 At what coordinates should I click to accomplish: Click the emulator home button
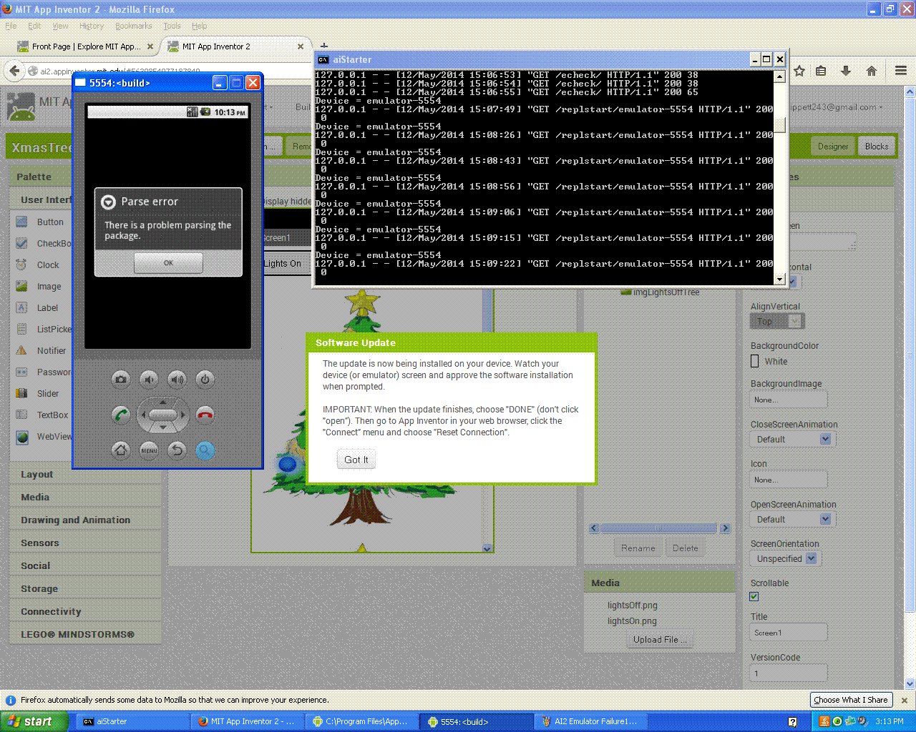(121, 450)
